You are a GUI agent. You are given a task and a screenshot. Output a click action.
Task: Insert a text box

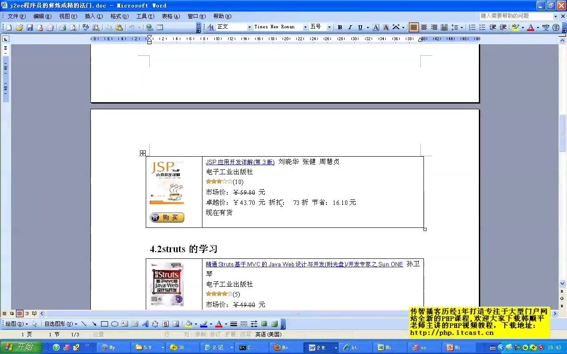point(125,324)
